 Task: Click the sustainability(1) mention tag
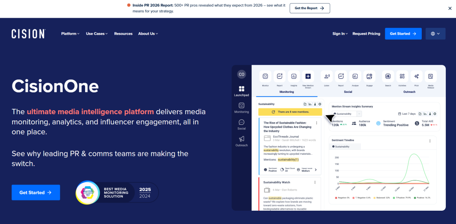click(x=288, y=160)
